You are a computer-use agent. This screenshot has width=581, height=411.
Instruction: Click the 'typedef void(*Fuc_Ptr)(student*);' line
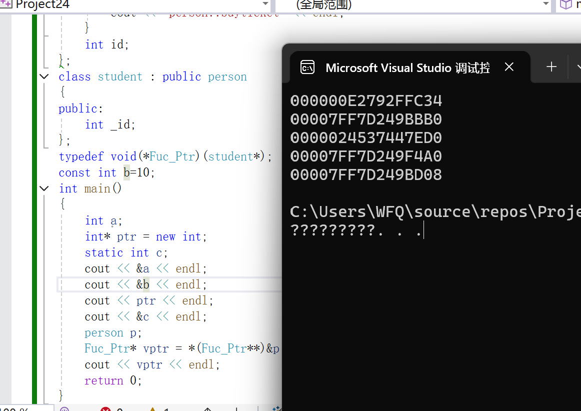(165, 157)
